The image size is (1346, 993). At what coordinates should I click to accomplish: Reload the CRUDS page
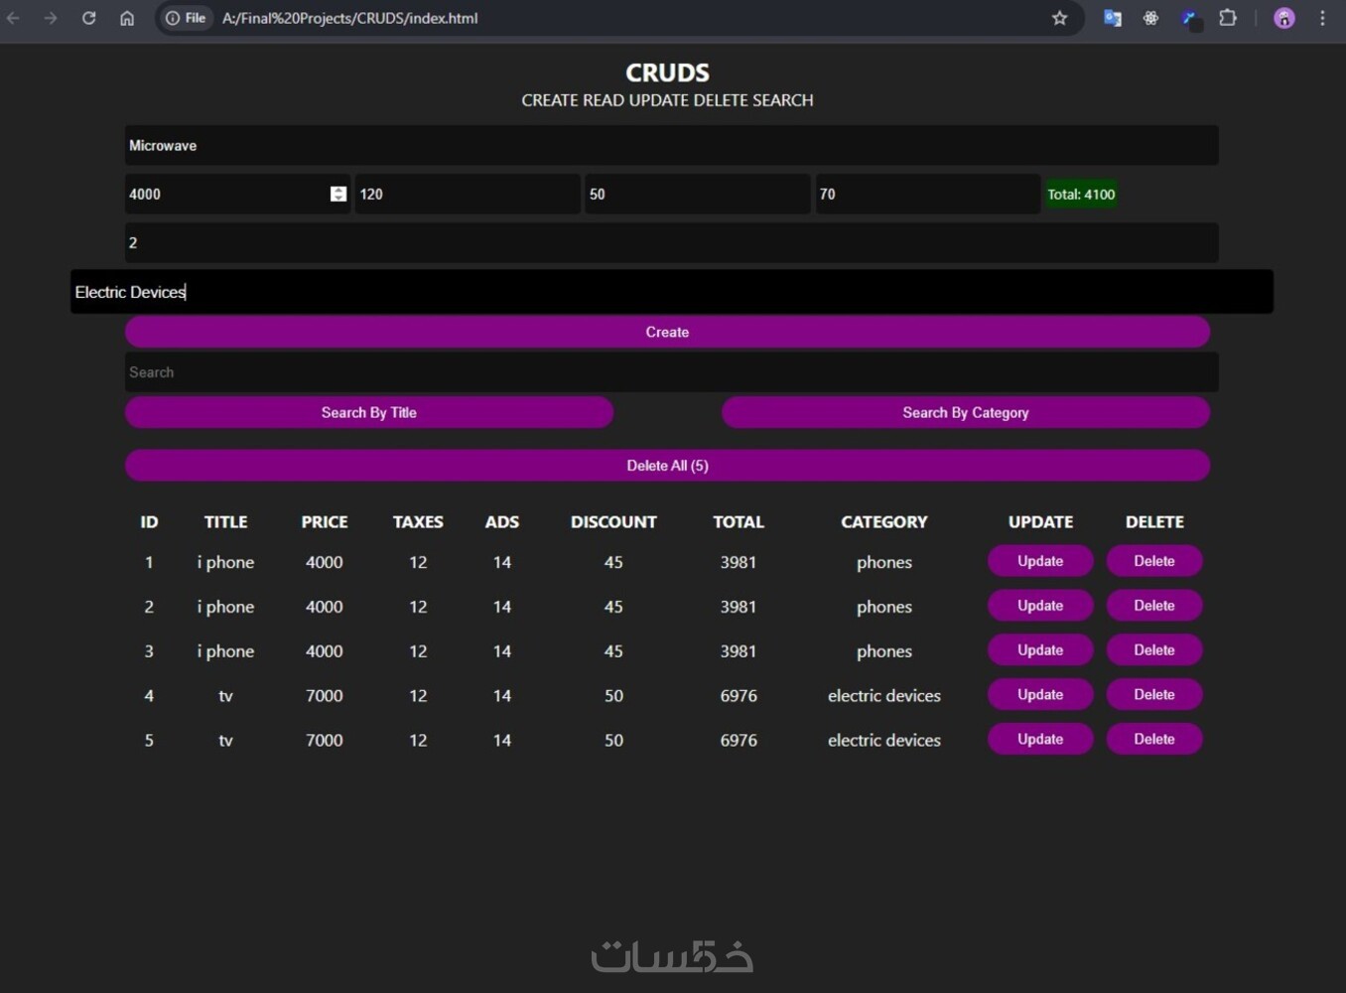(x=88, y=18)
